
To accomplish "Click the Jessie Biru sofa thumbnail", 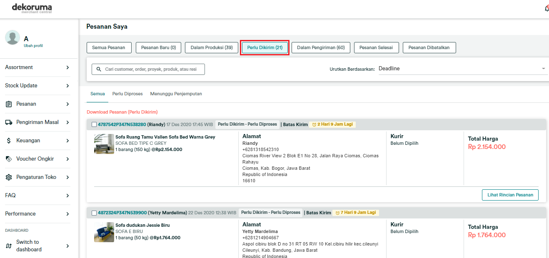I will coord(104,232).
